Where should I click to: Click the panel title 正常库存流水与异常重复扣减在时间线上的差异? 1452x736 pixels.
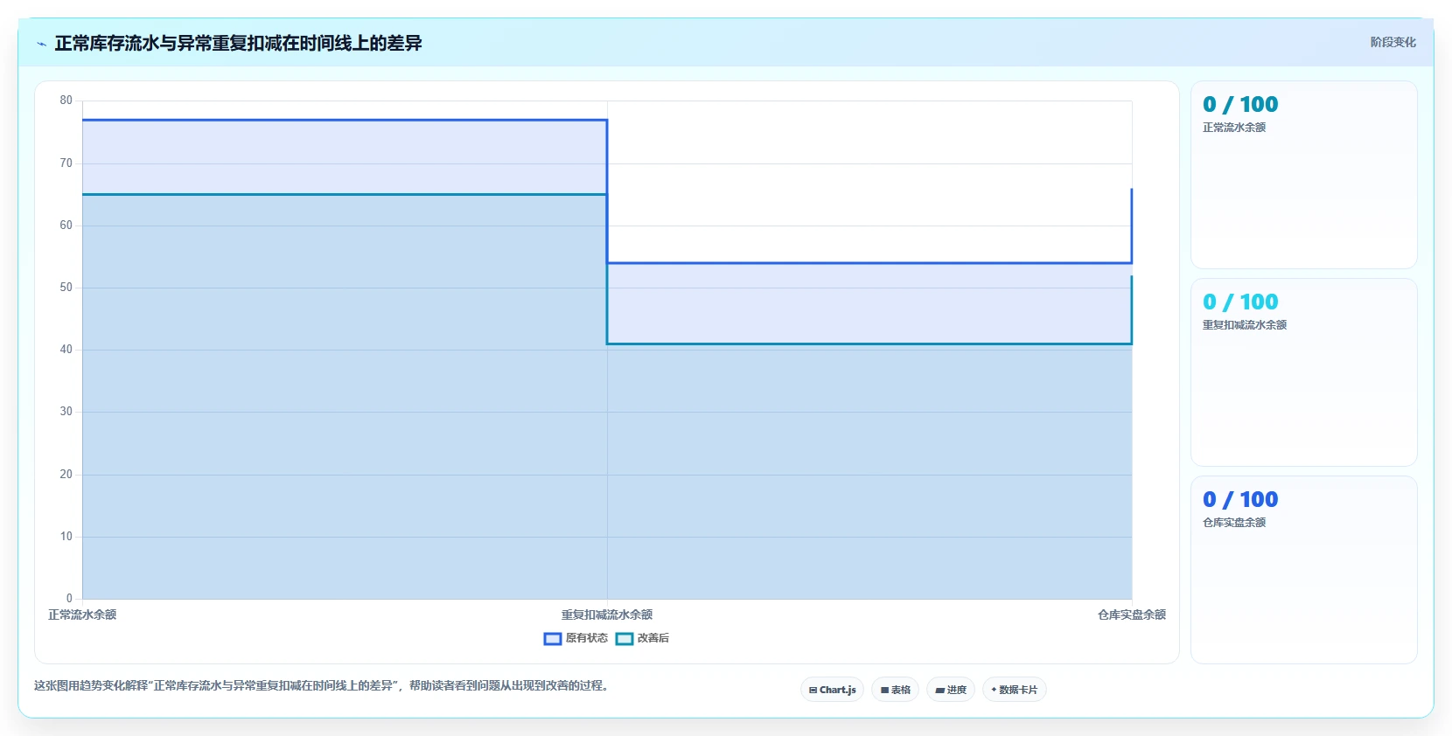tap(238, 43)
